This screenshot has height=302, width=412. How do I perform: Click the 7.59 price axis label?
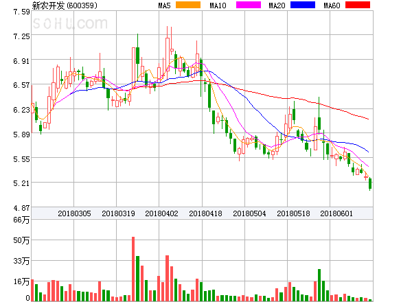21,12
